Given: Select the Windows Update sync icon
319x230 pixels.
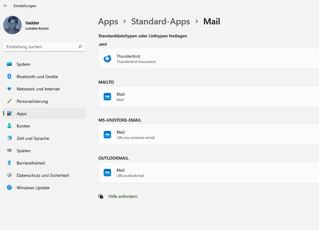Looking at the screenshot, I should click(x=9, y=187).
